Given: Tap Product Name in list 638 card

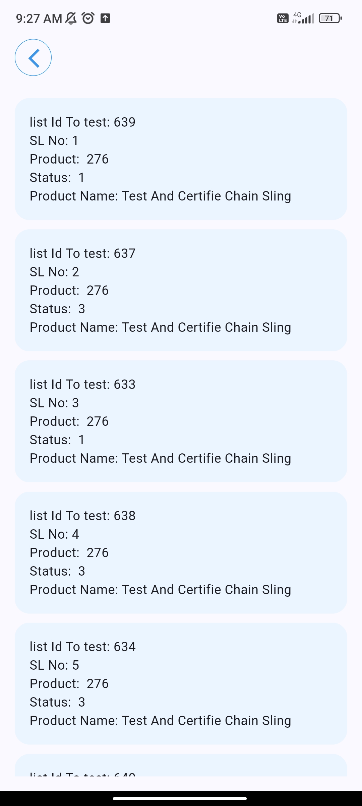Looking at the screenshot, I should [x=160, y=590].
